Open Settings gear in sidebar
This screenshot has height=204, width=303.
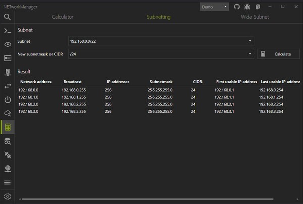click(8, 196)
